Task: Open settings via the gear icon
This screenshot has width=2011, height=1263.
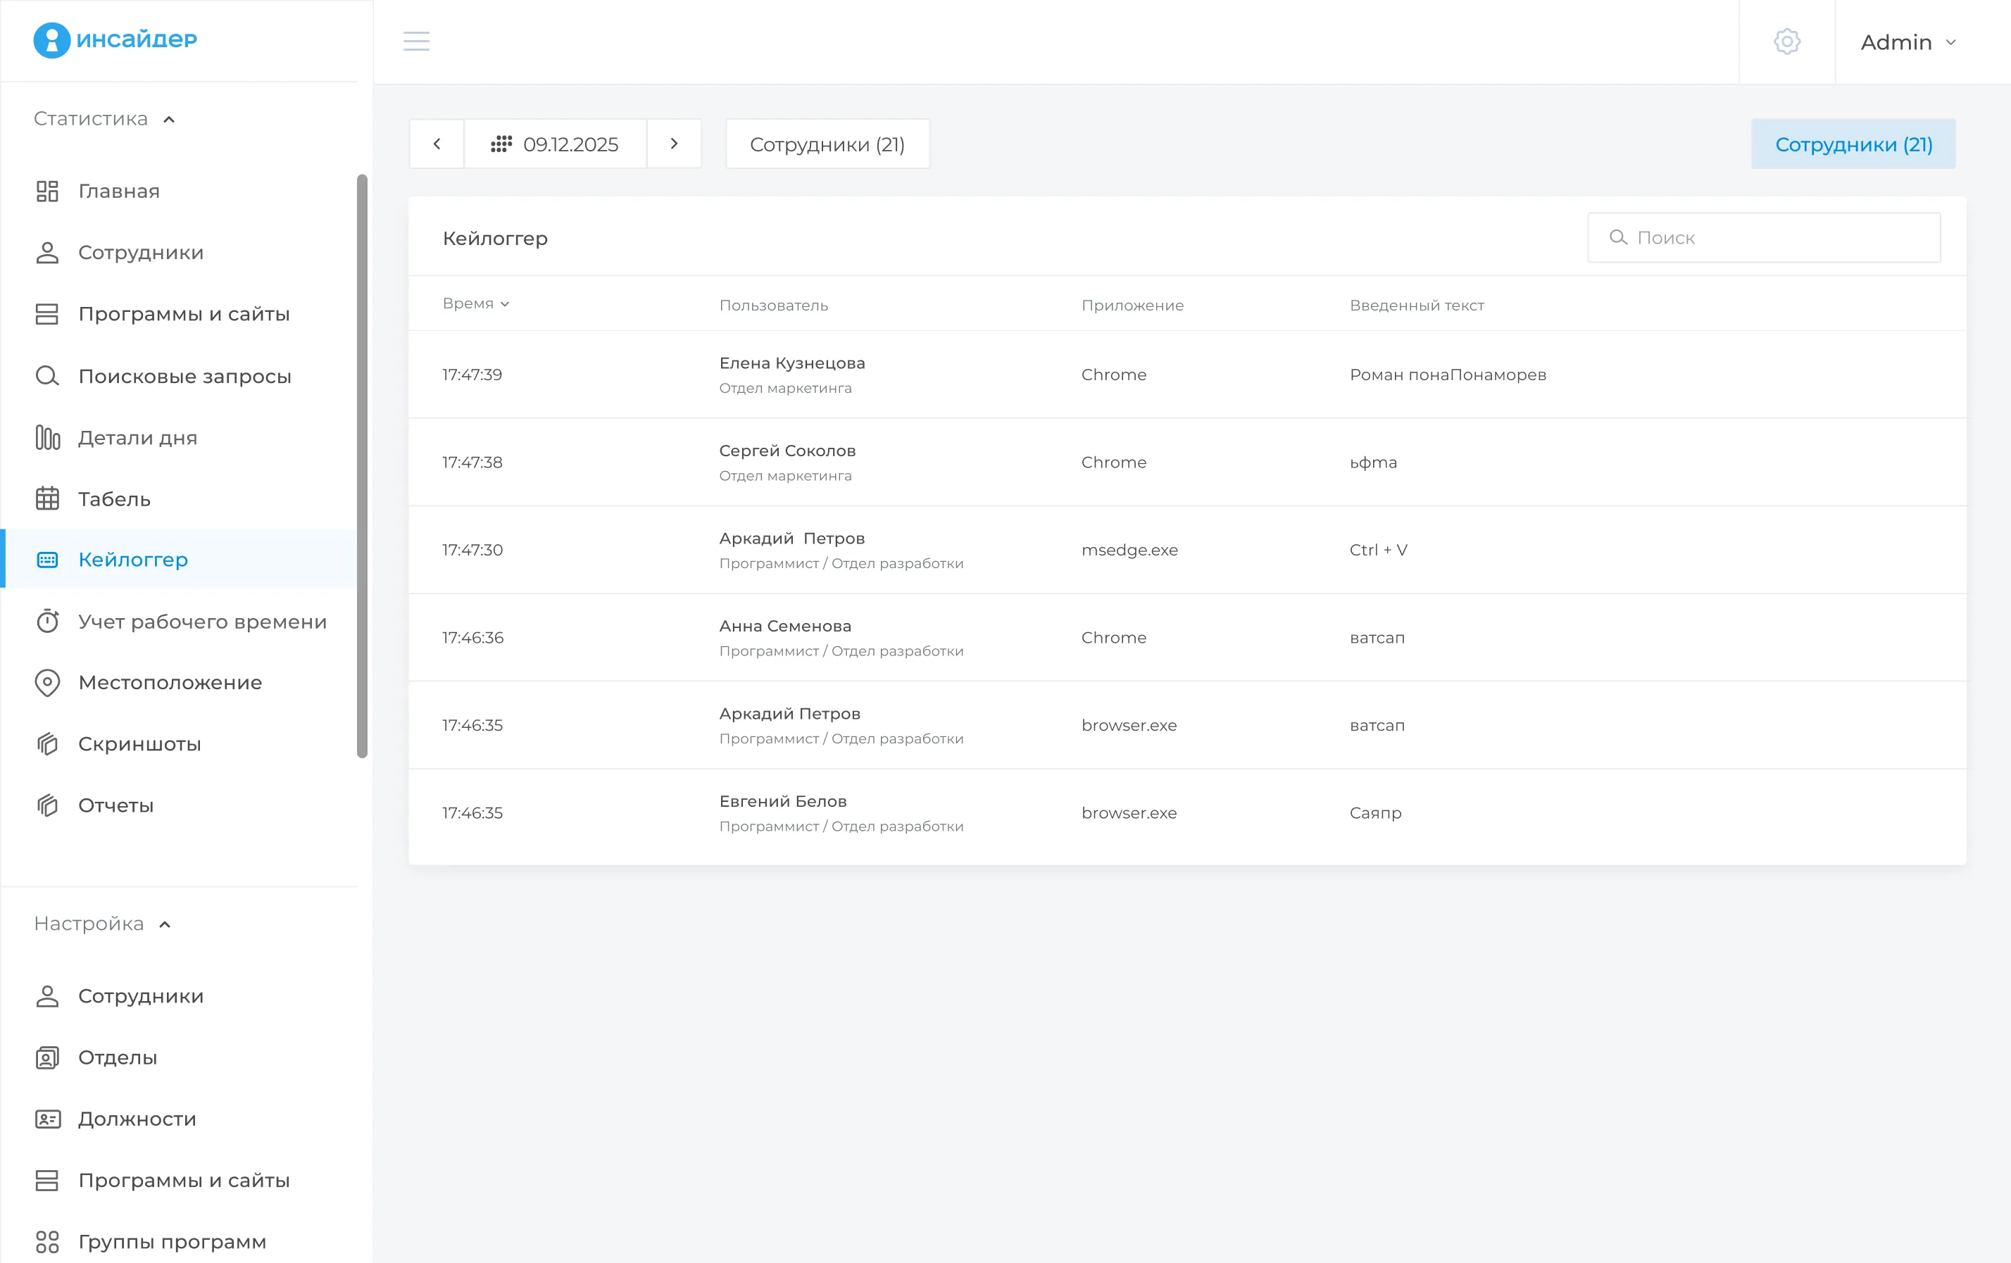Action: 1786,41
